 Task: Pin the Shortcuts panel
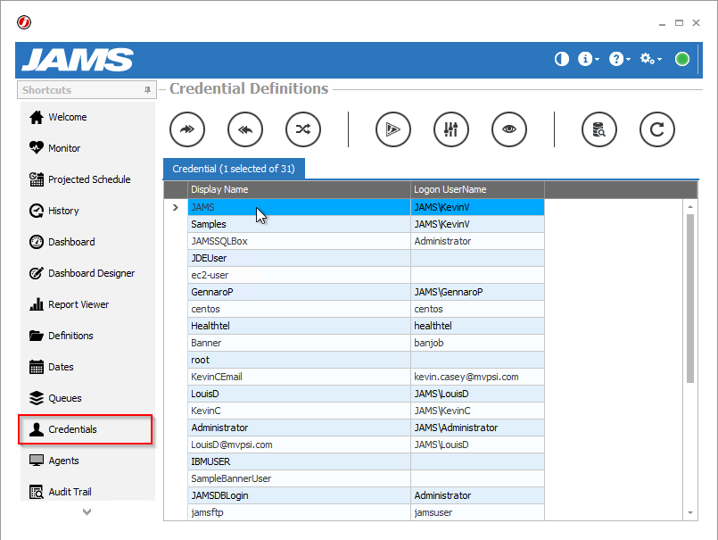[x=147, y=90]
